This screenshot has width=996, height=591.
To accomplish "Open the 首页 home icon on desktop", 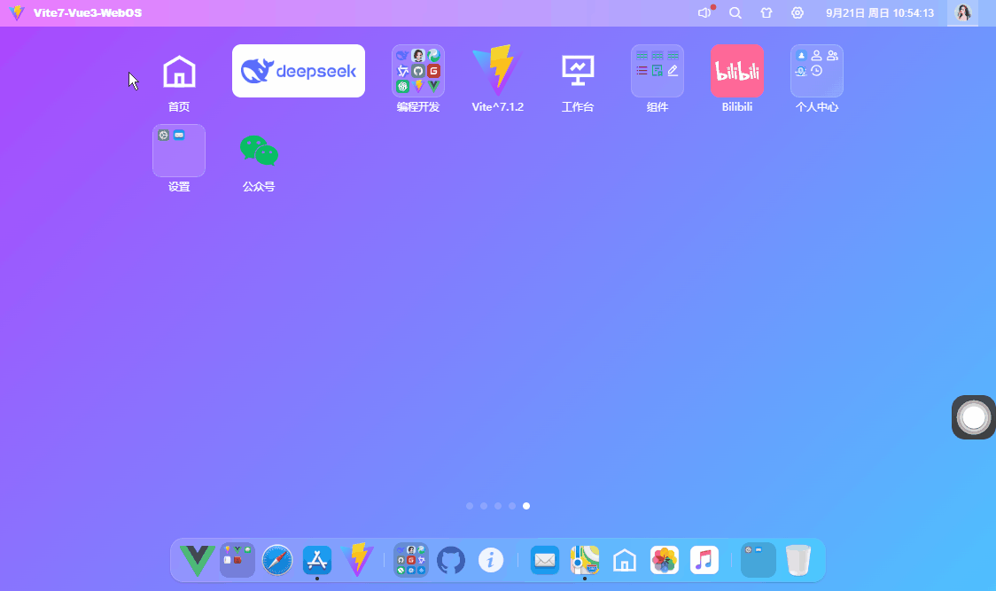I will click(178, 70).
